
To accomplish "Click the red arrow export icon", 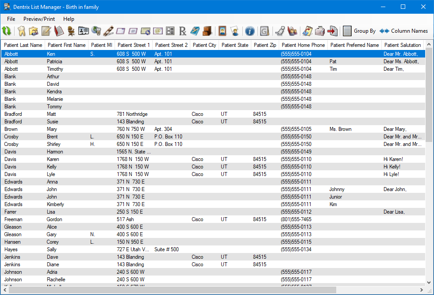I will click(x=332, y=31).
